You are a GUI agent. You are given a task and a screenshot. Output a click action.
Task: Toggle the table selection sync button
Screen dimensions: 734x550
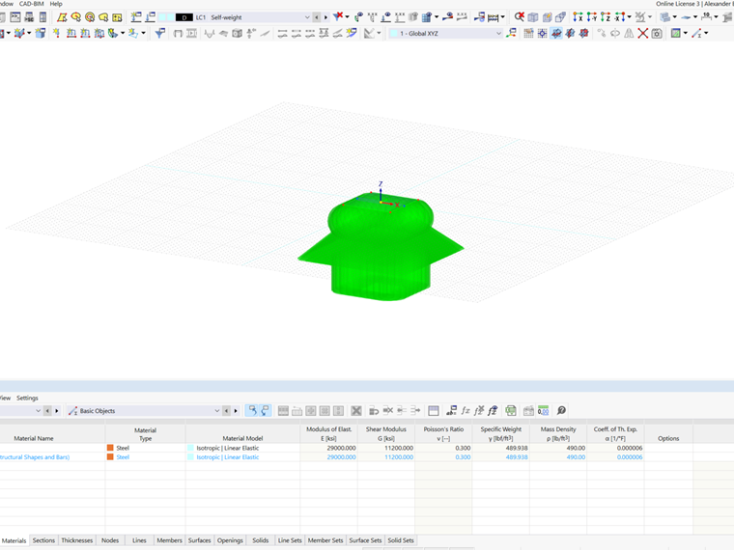(252, 411)
